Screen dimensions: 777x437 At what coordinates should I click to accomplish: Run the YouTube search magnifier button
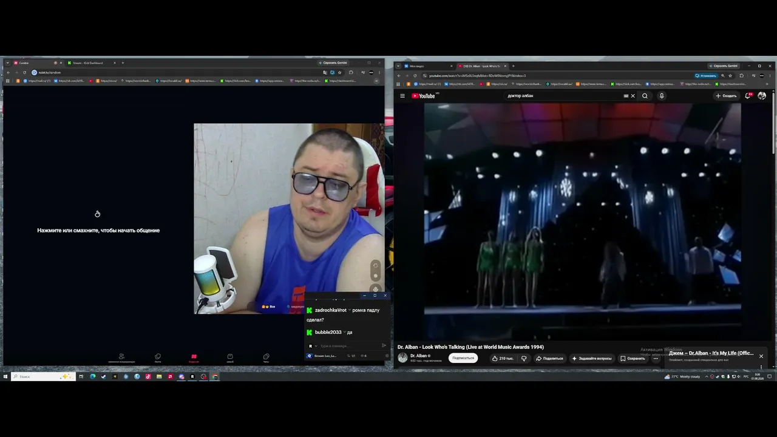click(x=645, y=96)
